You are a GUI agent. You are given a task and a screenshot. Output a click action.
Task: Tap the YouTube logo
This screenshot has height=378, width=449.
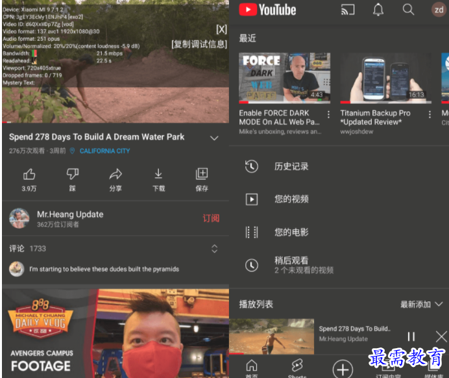(267, 10)
